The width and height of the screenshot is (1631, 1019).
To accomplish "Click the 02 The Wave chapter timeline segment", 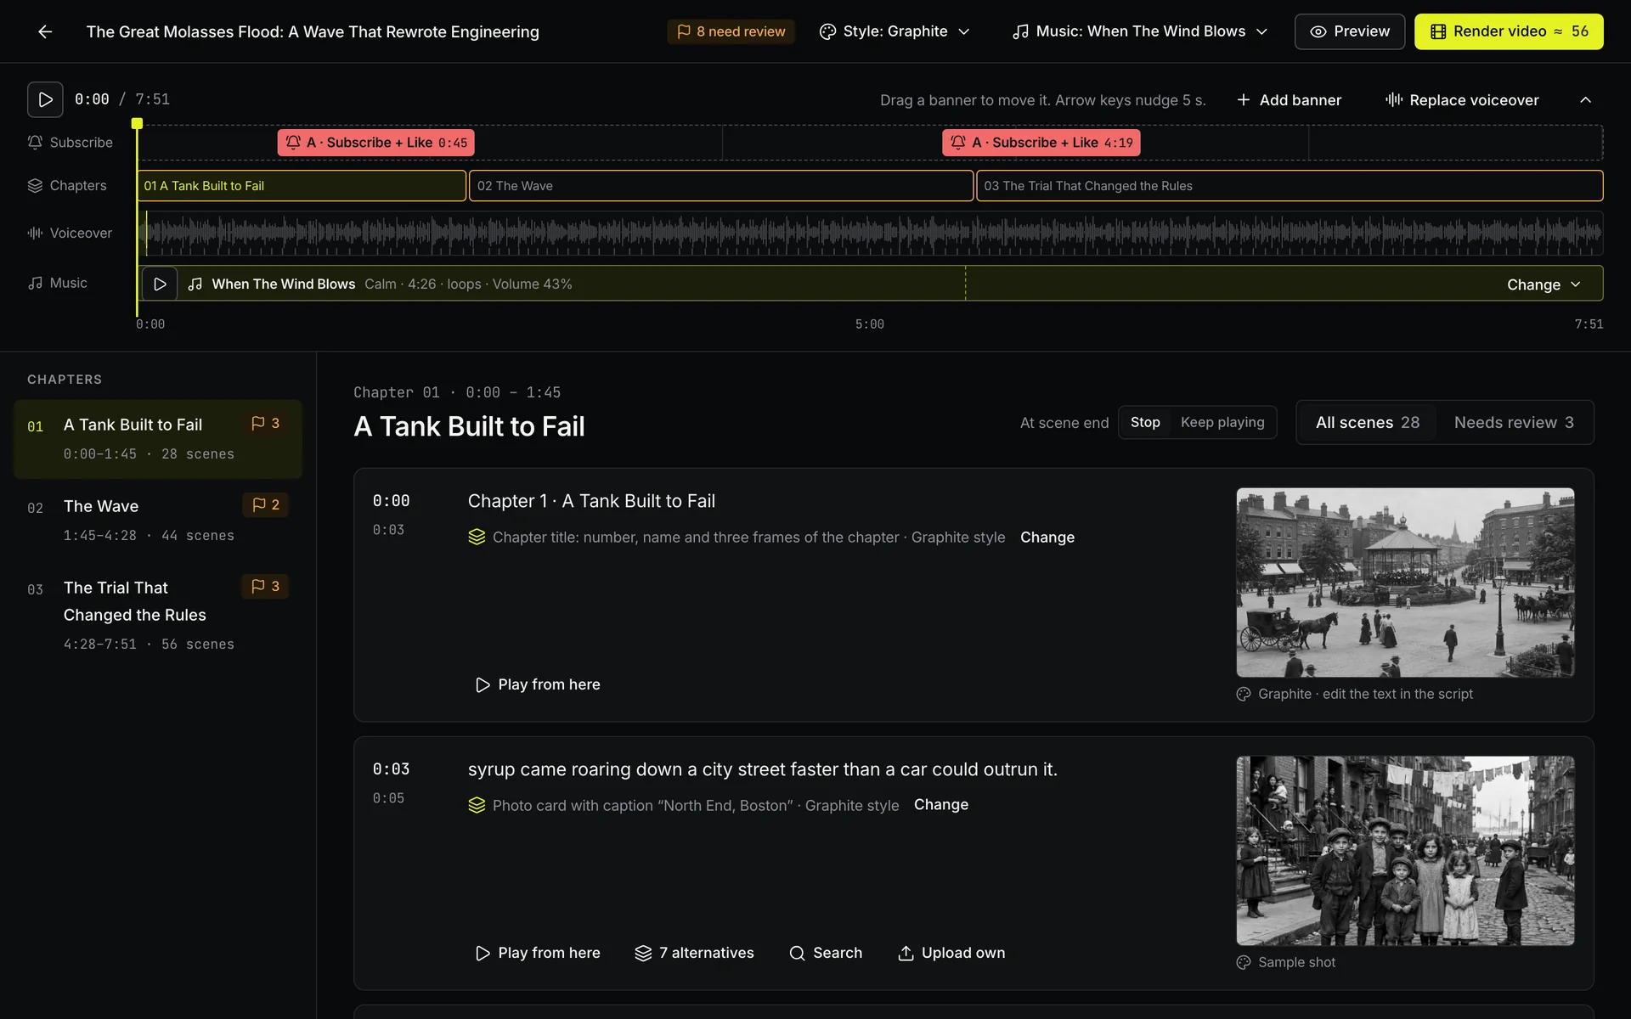I will pos(721,186).
